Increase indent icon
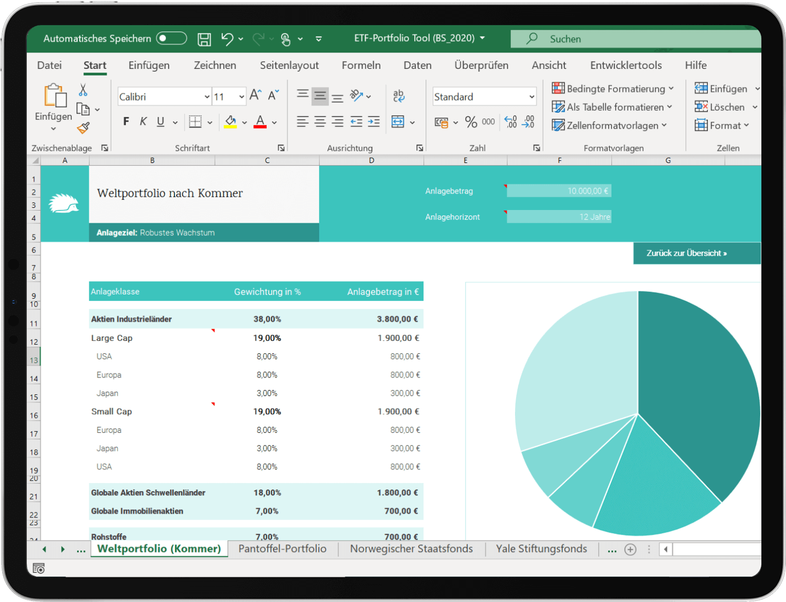 (373, 122)
